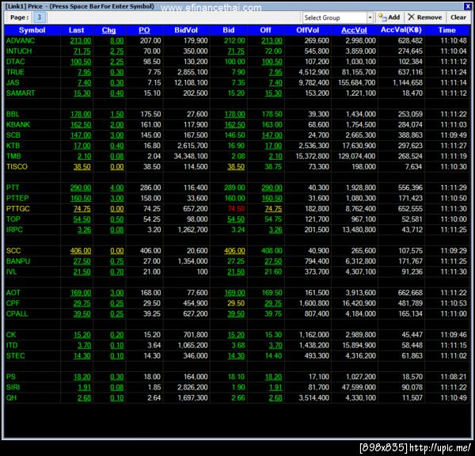This screenshot has height=456, width=475.
Task: Select the PTTGC symbol
Action: pos(18,209)
